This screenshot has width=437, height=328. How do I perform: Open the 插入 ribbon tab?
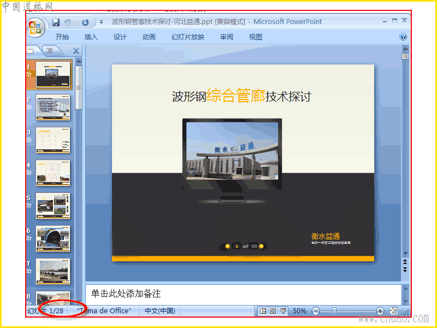(x=91, y=37)
